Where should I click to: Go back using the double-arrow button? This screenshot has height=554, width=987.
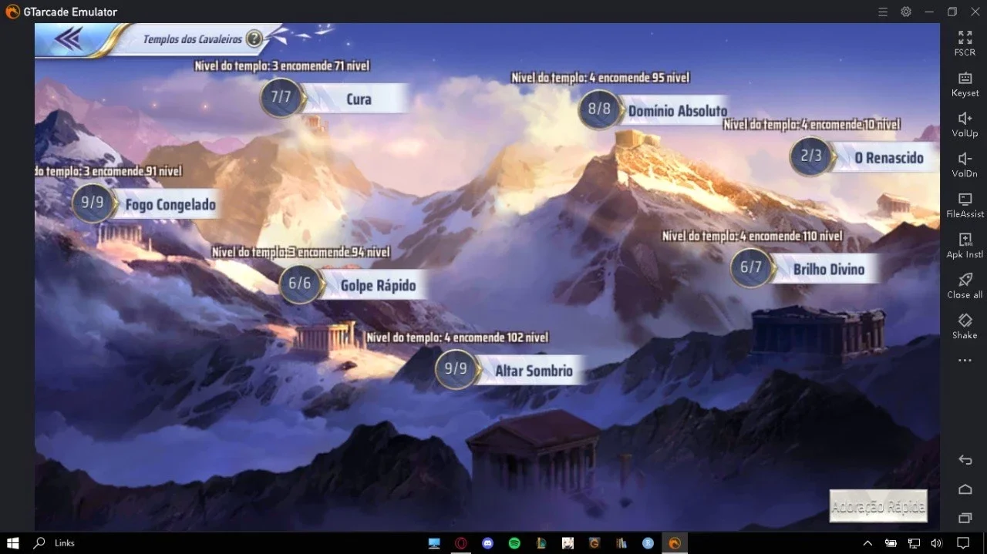69,39
